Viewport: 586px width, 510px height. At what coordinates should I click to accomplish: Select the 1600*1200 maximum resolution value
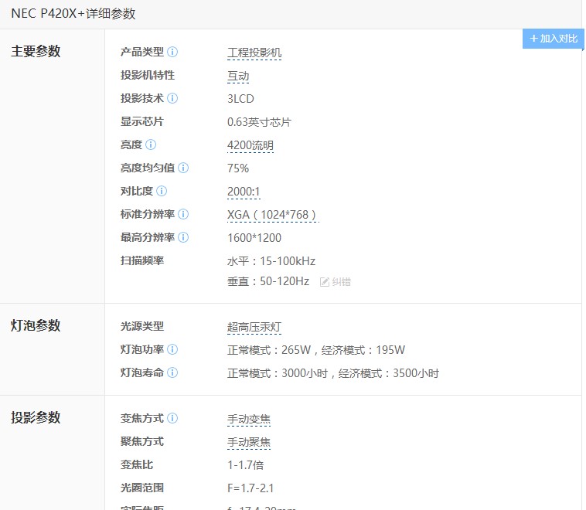point(254,238)
